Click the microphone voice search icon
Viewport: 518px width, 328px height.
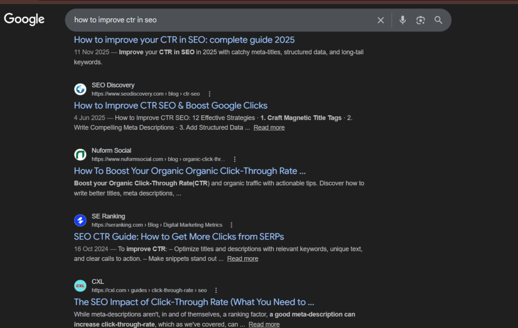click(402, 20)
